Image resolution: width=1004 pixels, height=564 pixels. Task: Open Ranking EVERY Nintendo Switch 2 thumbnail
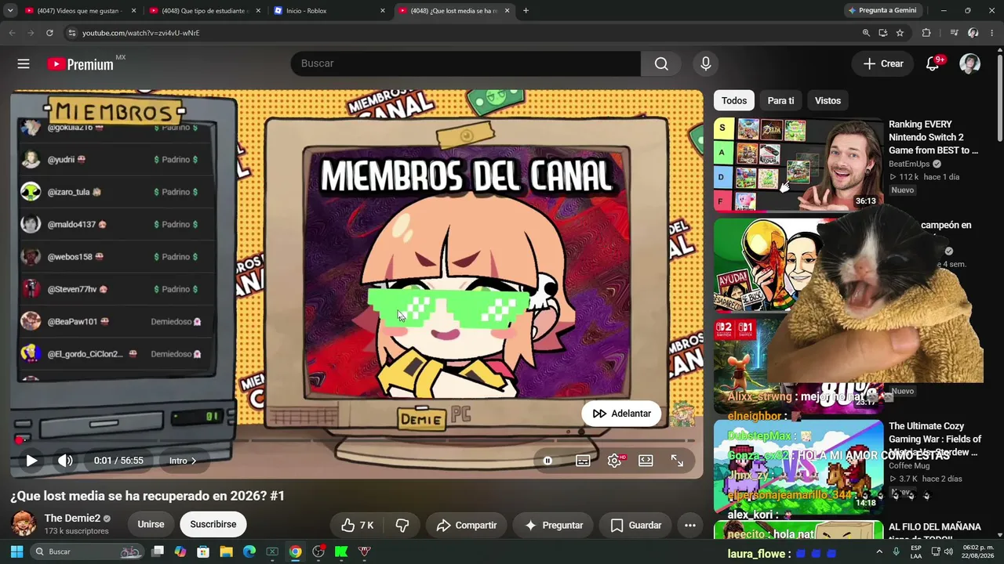tap(798, 164)
